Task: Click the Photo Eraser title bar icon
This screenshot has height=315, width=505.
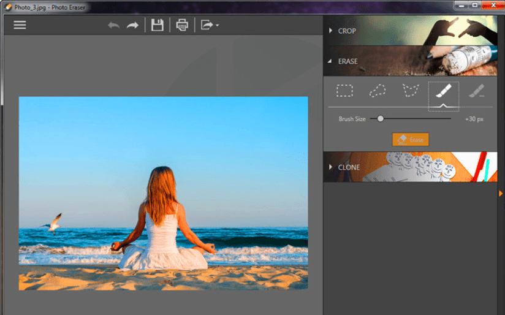Action: click(x=8, y=7)
